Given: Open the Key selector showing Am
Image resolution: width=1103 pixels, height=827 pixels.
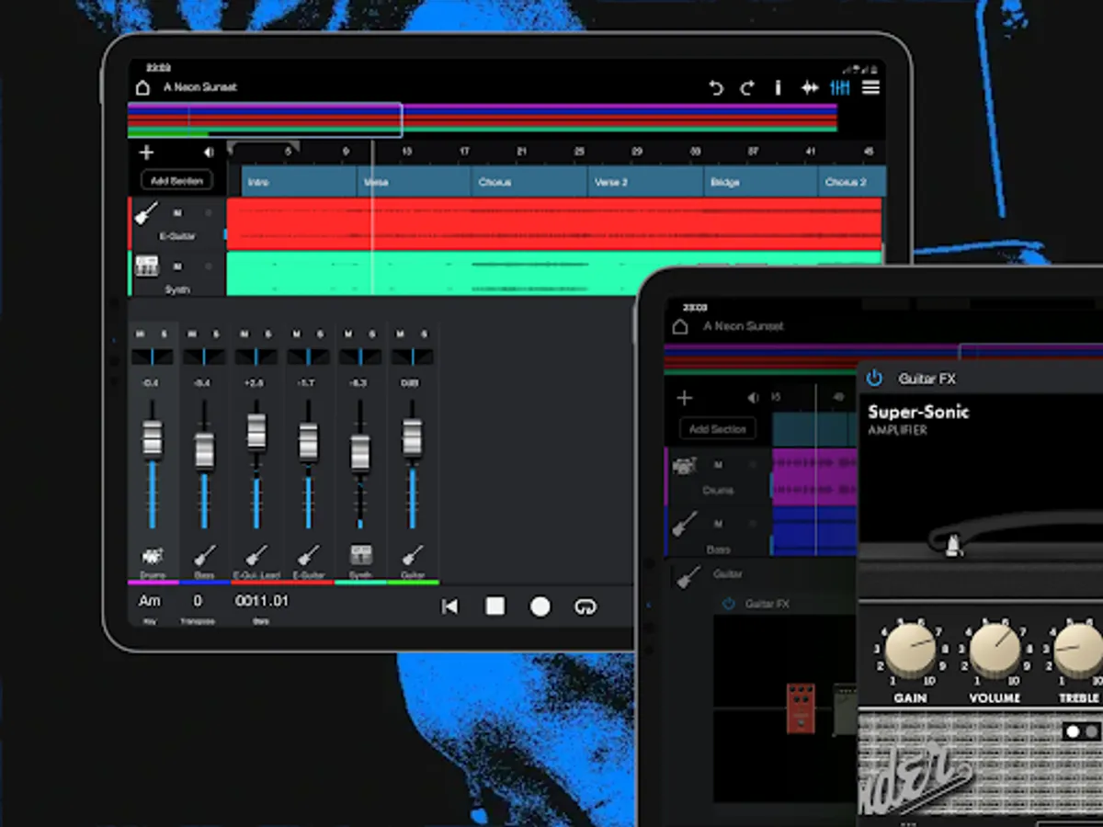Looking at the screenshot, I should coord(150,600).
